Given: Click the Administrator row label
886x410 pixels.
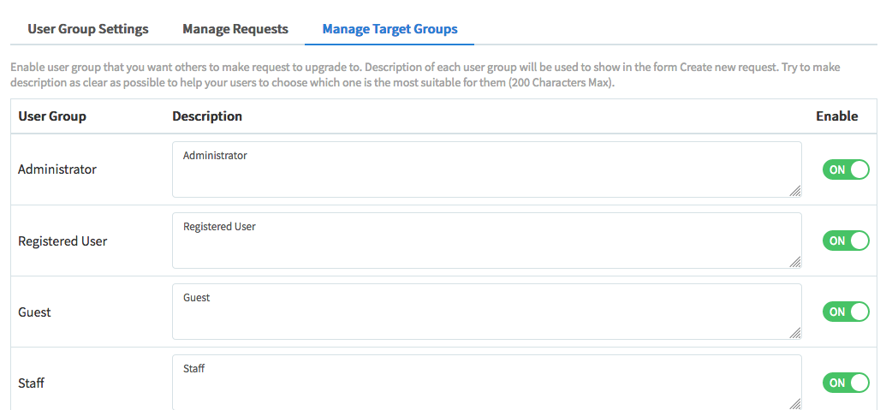Looking at the screenshot, I should [57, 169].
